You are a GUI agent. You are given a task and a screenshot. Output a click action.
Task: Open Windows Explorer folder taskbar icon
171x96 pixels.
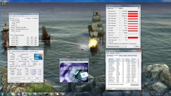coord(13,94)
